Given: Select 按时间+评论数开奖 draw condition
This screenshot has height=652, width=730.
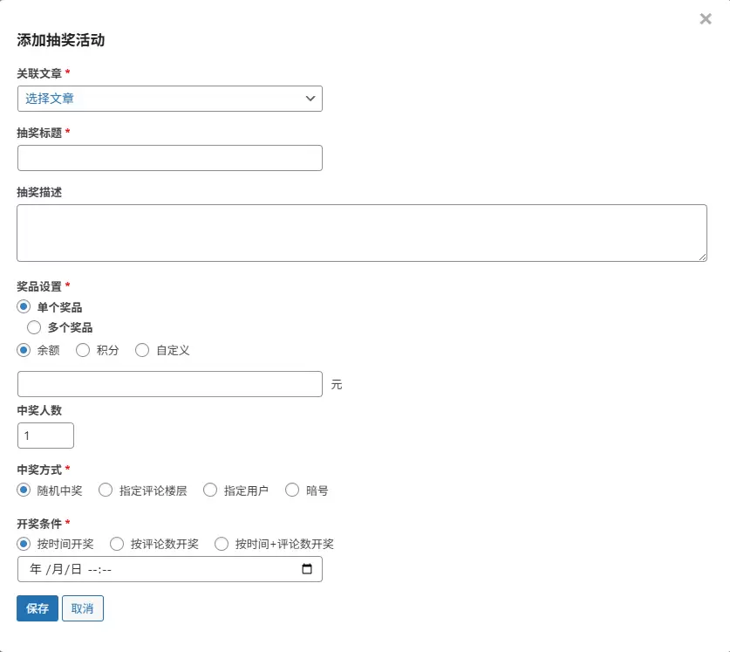Looking at the screenshot, I should tap(222, 544).
